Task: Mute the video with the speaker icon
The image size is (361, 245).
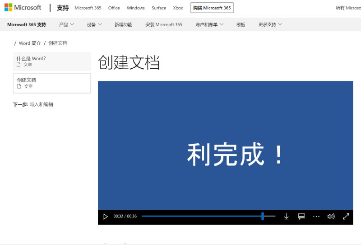Action: tap(331, 217)
